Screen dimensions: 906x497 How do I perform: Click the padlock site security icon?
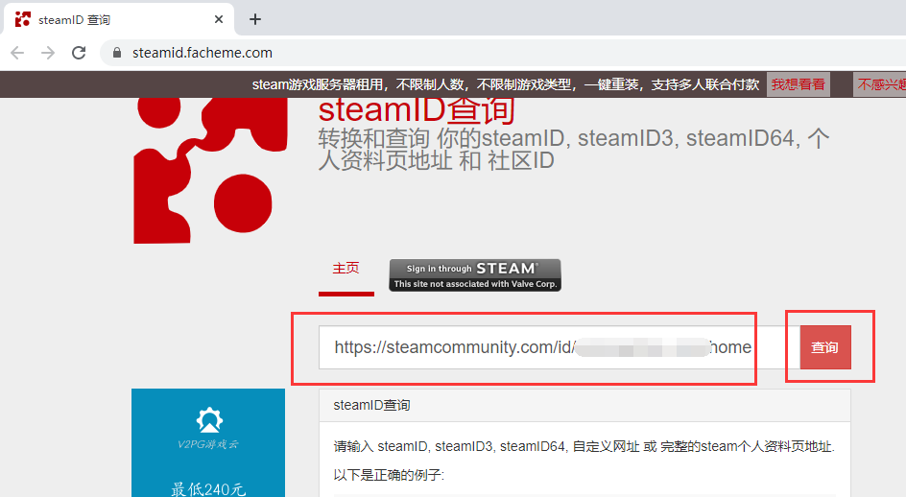point(117,53)
